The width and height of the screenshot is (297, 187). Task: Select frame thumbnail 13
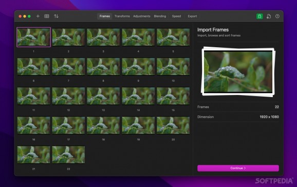click(x=103, y=96)
